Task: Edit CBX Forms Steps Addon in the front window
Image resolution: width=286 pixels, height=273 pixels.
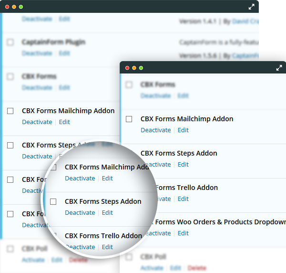Action: pyautogui.click(x=183, y=164)
